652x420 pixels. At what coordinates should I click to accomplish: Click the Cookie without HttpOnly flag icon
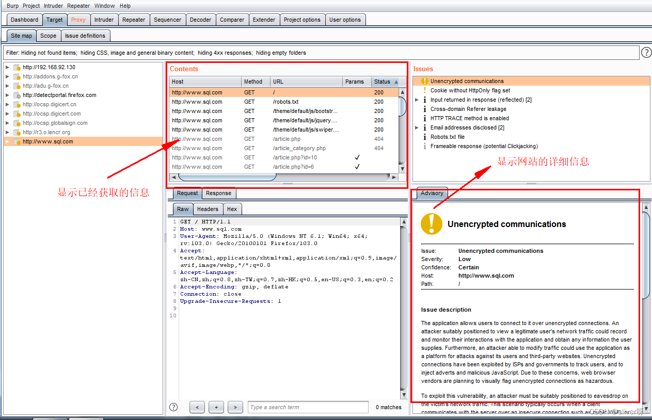tap(425, 90)
